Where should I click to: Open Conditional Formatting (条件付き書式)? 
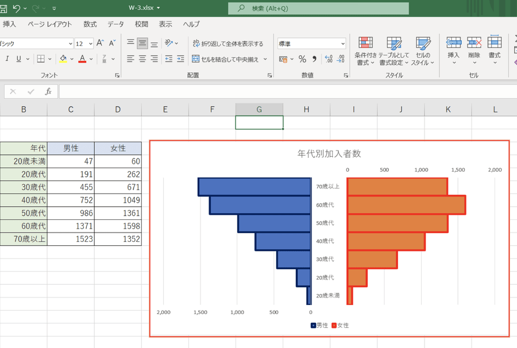(x=365, y=51)
